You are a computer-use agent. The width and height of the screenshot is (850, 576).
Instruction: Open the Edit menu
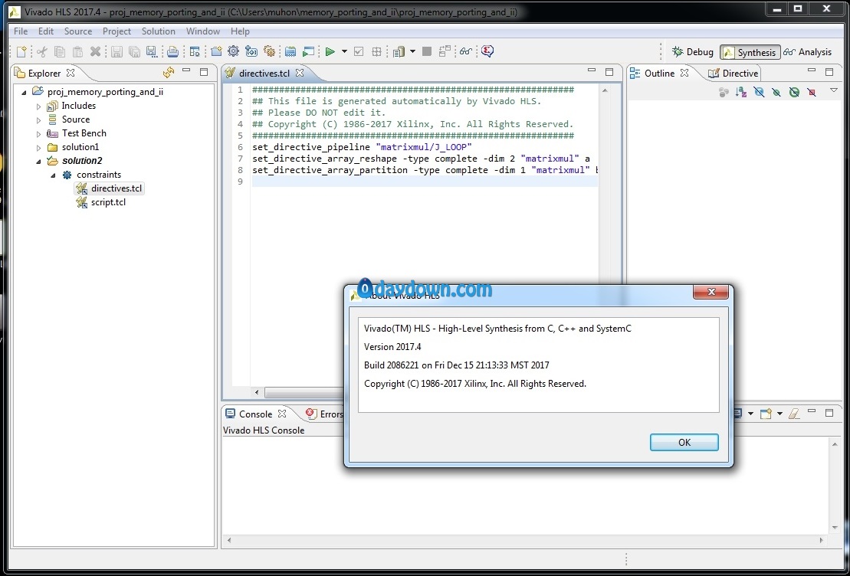point(45,31)
